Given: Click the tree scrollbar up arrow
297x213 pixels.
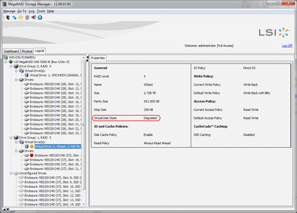Looking at the screenshot, I should pyautogui.click(x=84, y=57).
